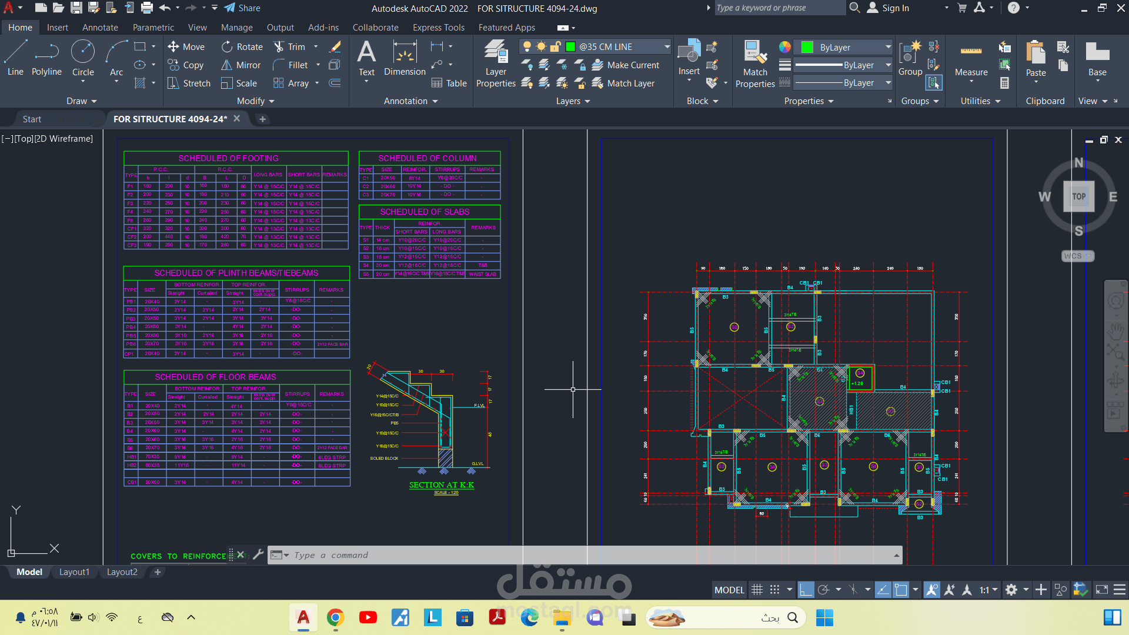
Task: Click the Copy tool in Modify
Action: coord(185,65)
